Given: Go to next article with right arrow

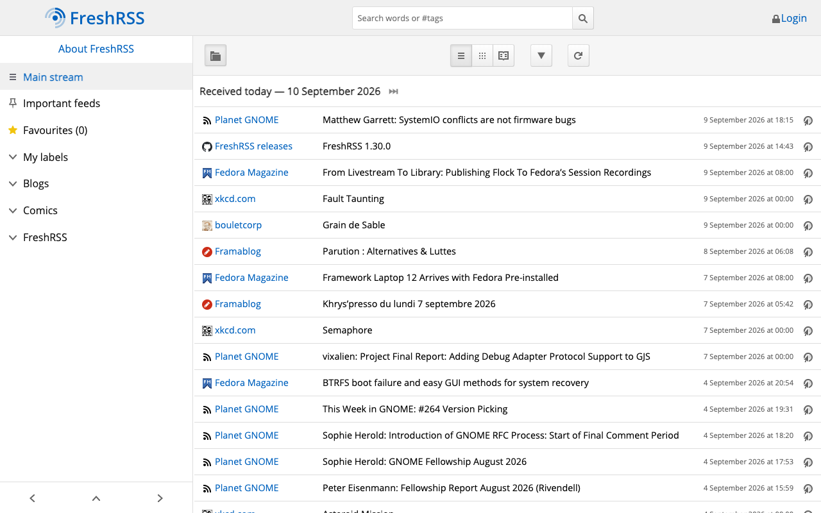Looking at the screenshot, I should (x=160, y=498).
